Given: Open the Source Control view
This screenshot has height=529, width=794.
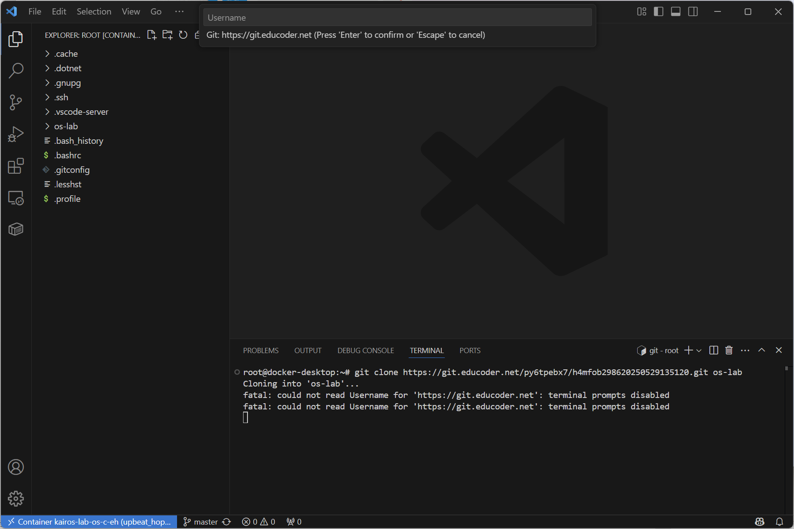Looking at the screenshot, I should click(x=16, y=102).
